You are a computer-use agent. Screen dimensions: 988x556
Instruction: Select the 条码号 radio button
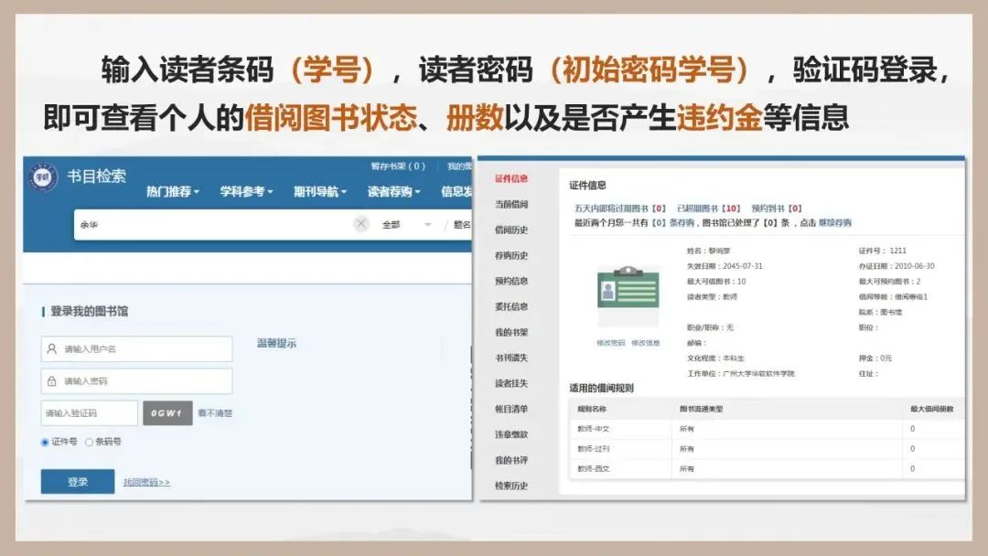click(89, 442)
